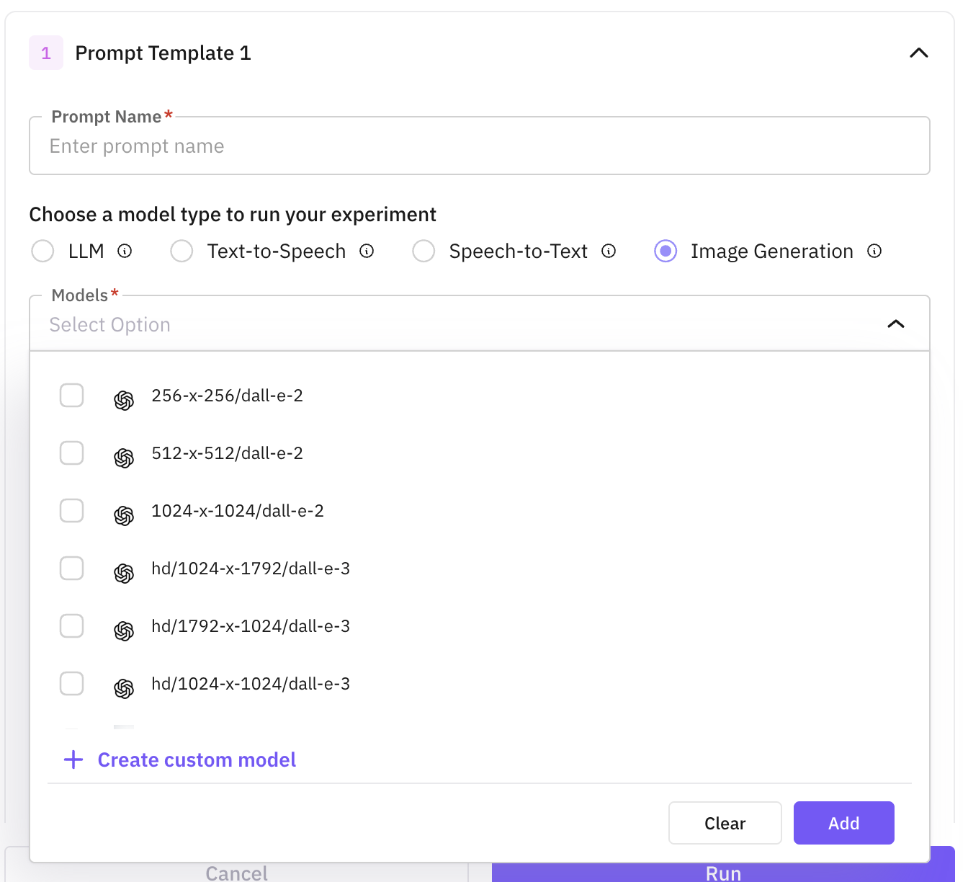Click the Add button

tap(844, 823)
